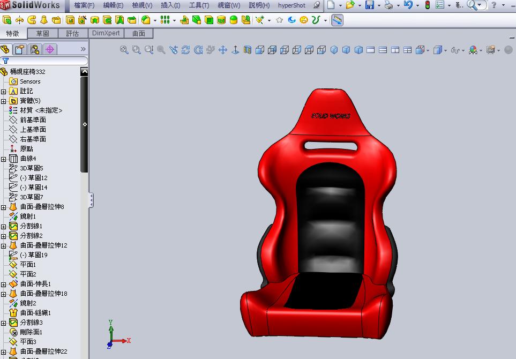Expand the 曲線4 feature
Viewport: 516px width, 359px height.
pos(3,159)
